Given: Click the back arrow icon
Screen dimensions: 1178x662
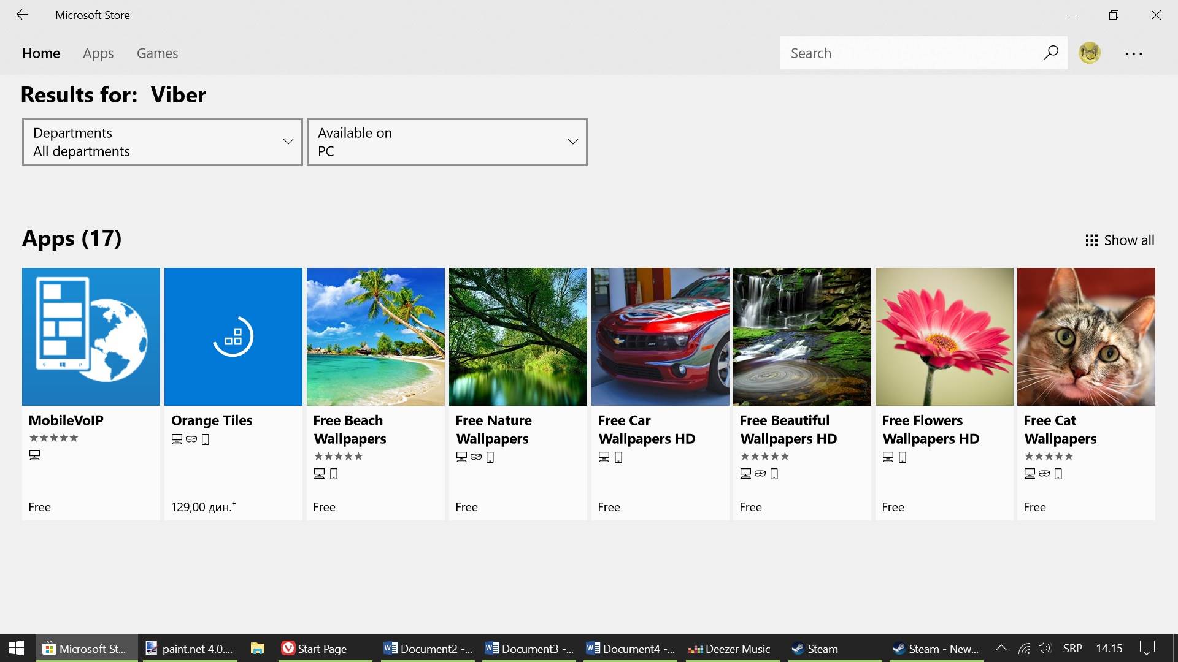Looking at the screenshot, I should click(22, 15).
